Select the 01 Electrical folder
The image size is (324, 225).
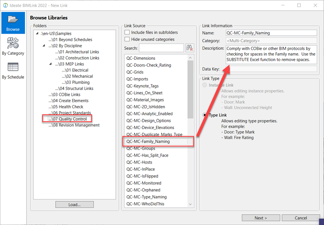pyautogui.click(x=75, y=70)
